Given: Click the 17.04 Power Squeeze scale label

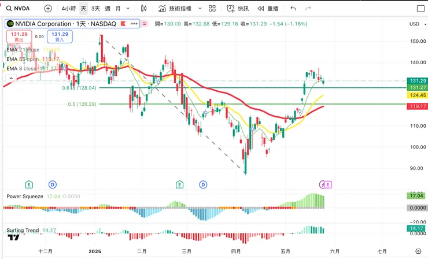Looking at the screenshot, I should tap(416, 195).
